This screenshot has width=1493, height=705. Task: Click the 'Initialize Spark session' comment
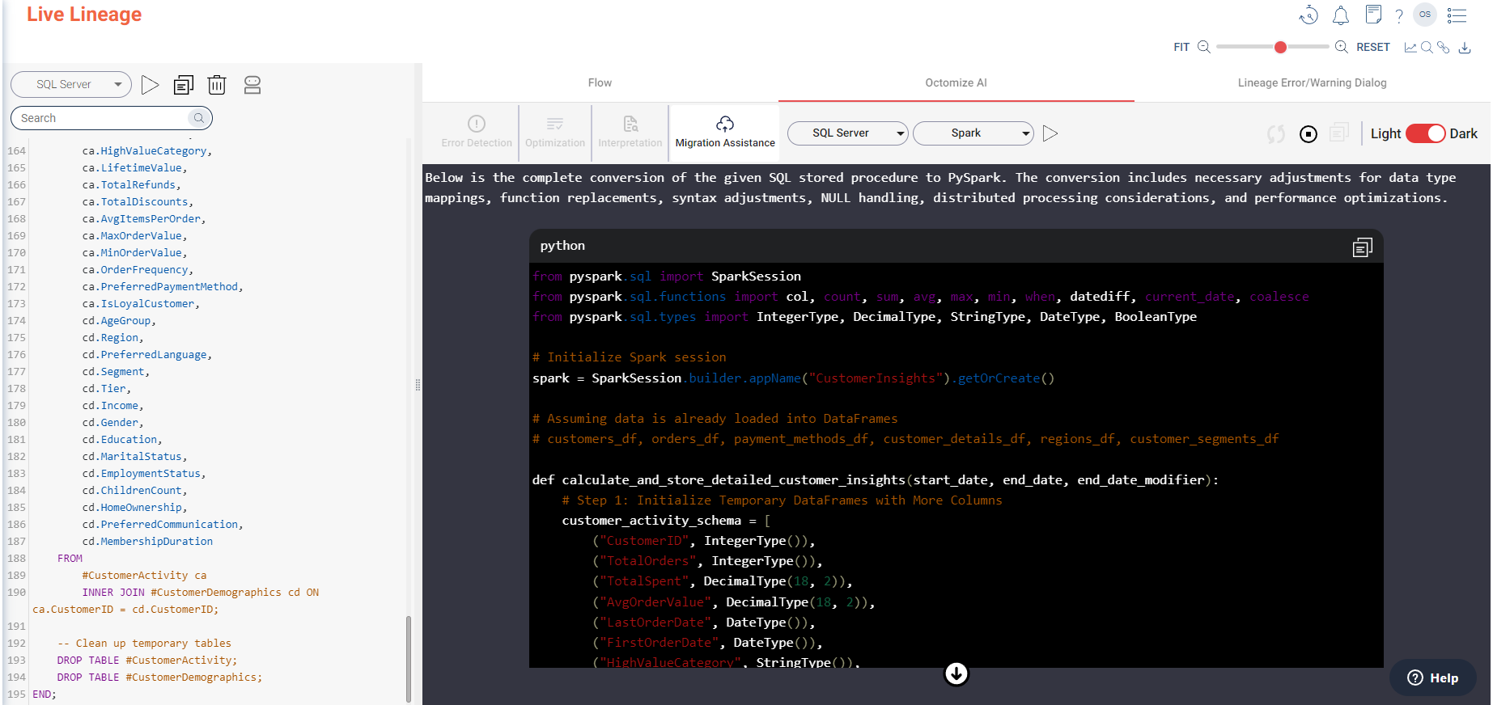click(x=629, y=357)
